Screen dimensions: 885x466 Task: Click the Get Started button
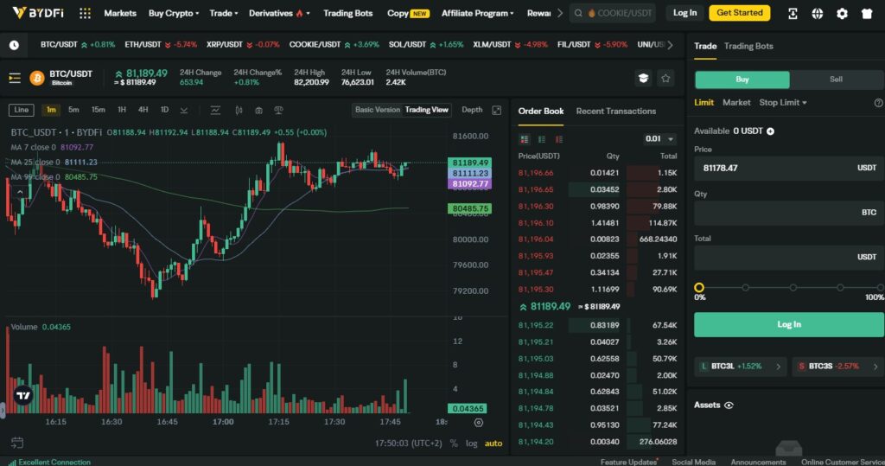tap(740, 12)
